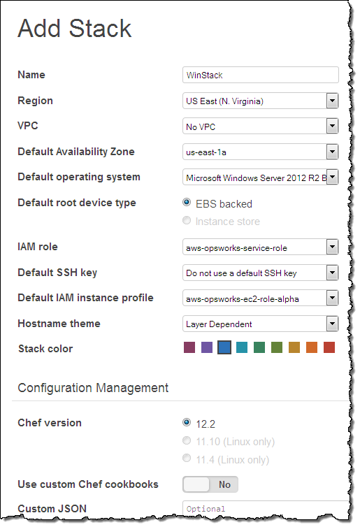The height and width of the screenshot is (527, 360).
Task: Pick the teal stack color swatch
Action: click(x=242, y=347)
